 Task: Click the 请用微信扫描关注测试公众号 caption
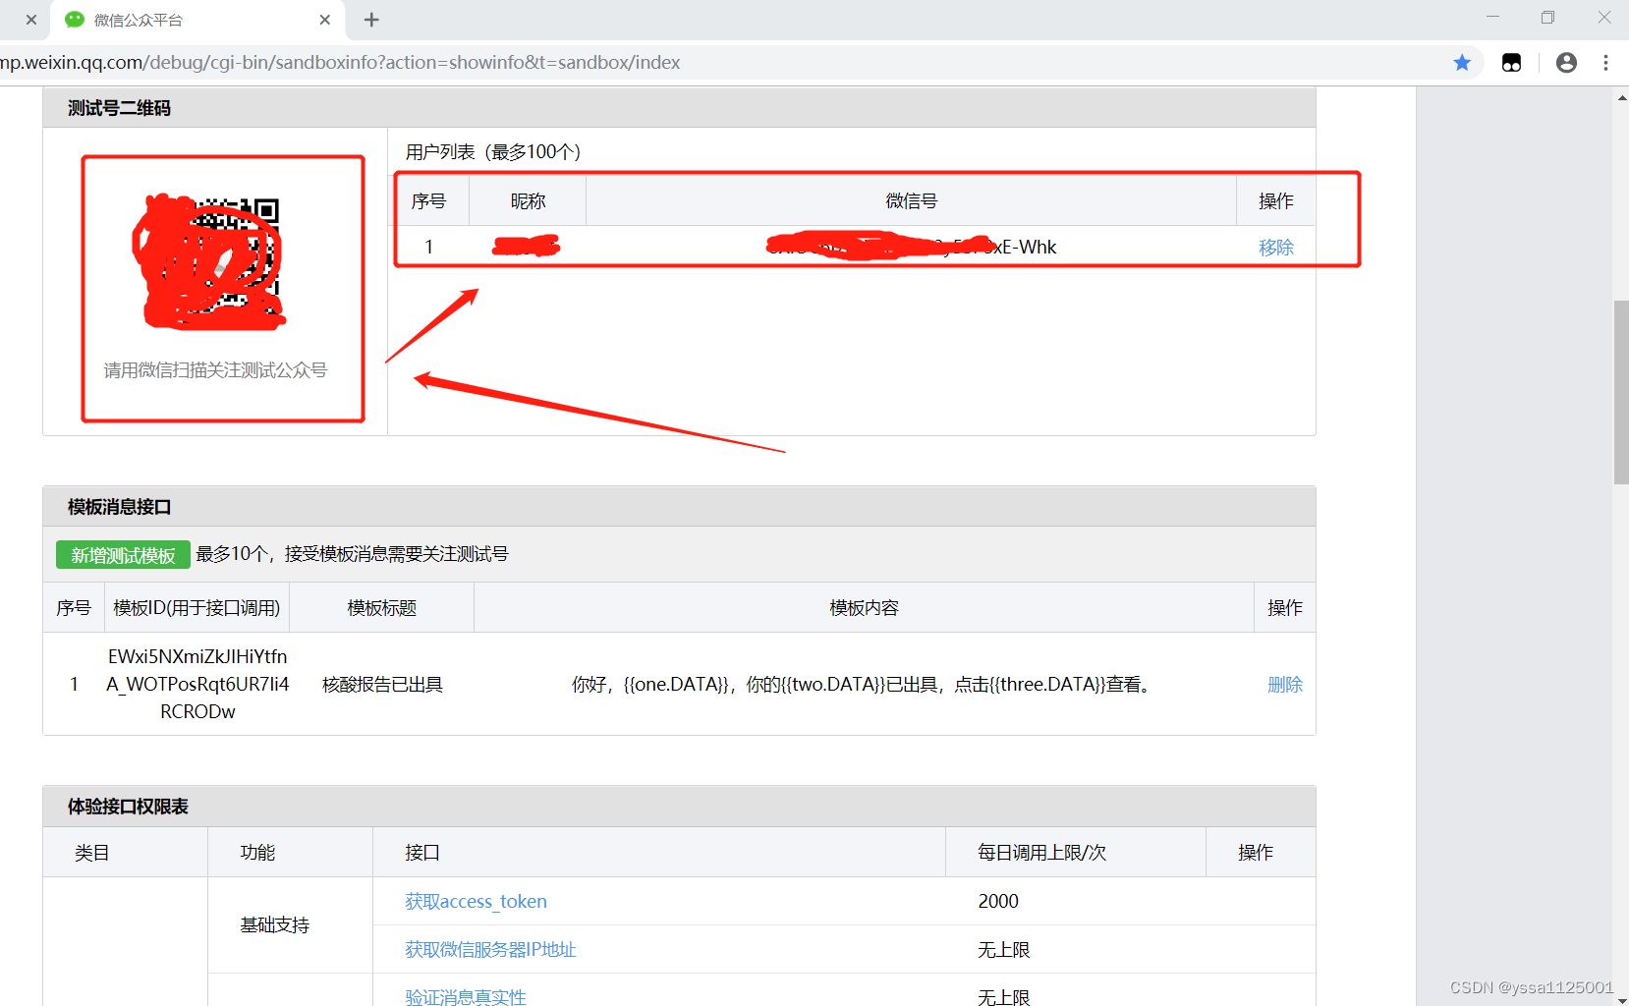(215, 370)
